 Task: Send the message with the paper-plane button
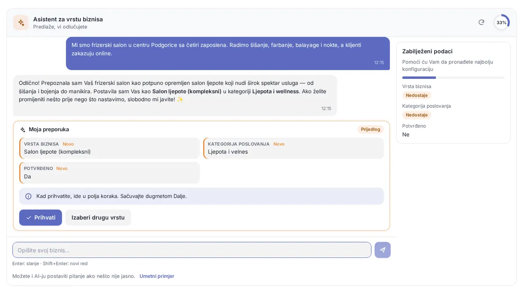click(383, 250)
